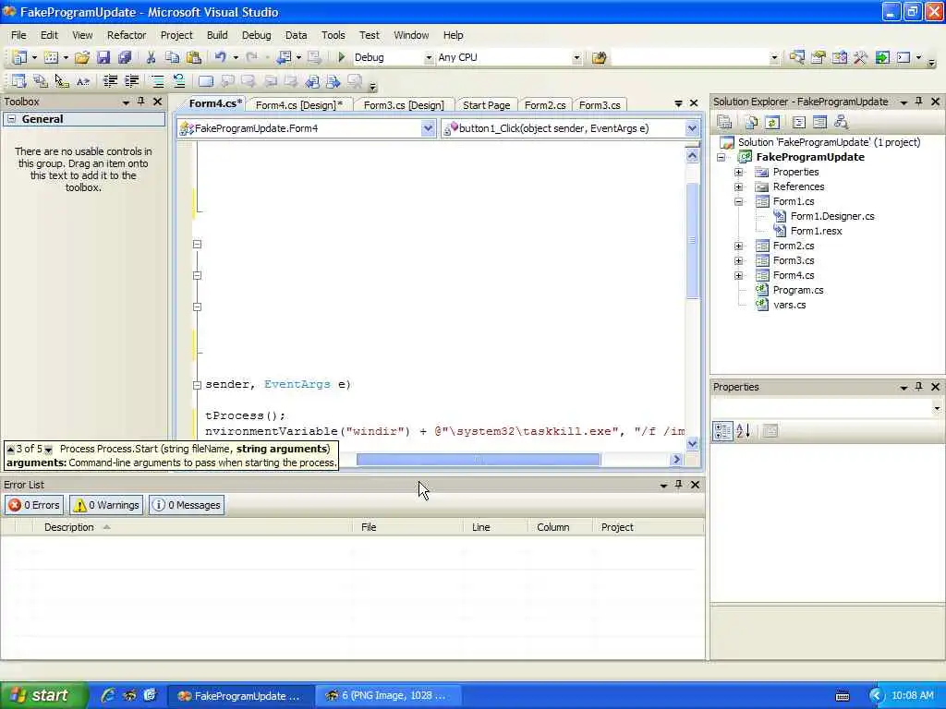Toggle the 0 Messages filter button

point(187,505)
